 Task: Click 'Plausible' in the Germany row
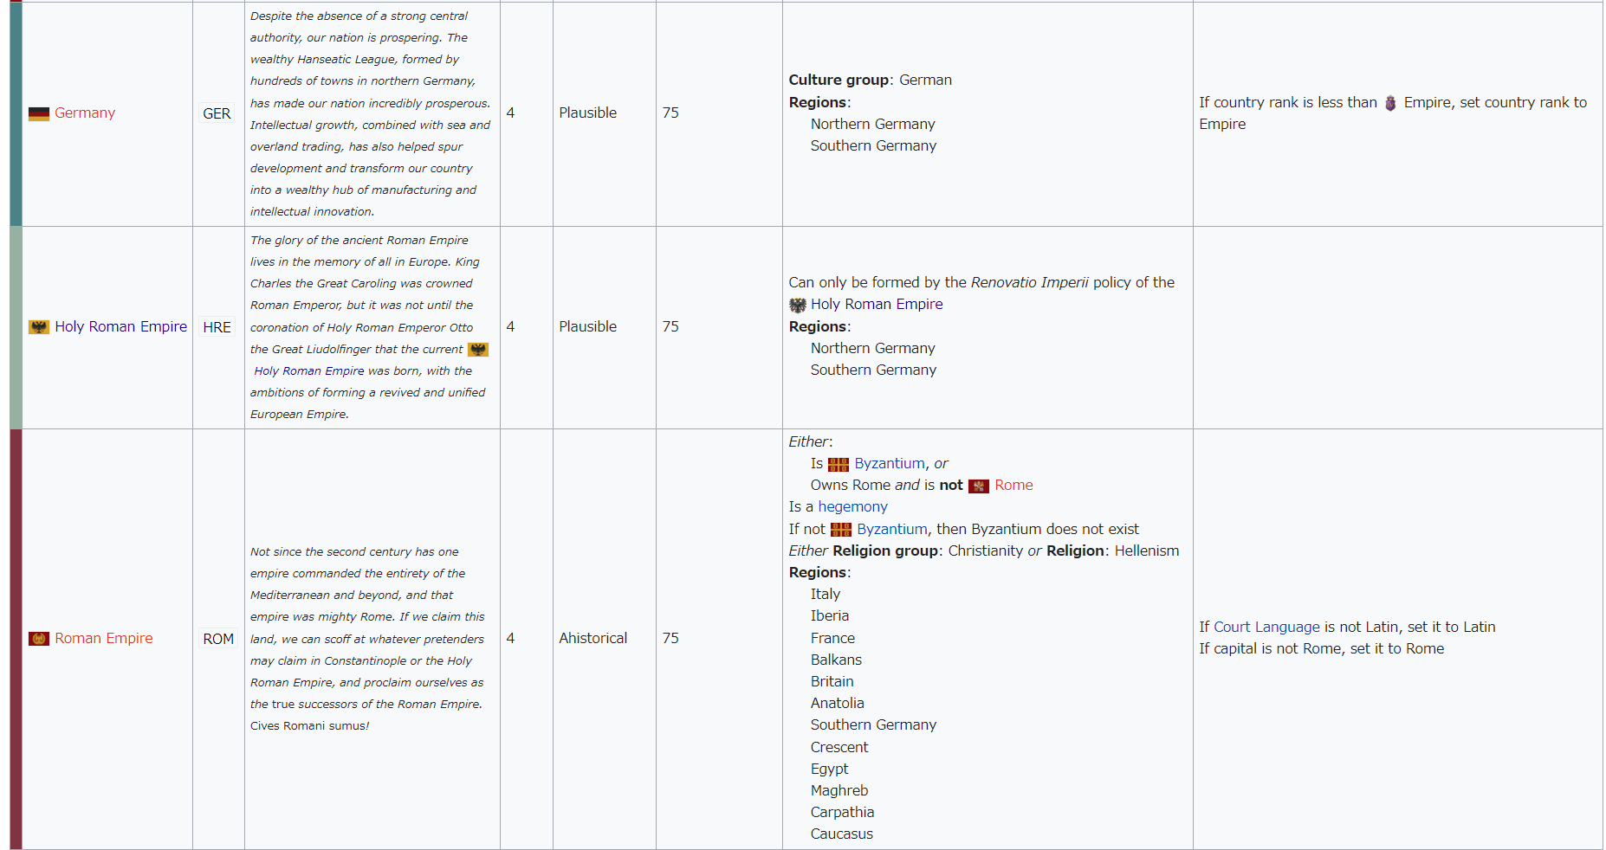[x=588, y=113]
